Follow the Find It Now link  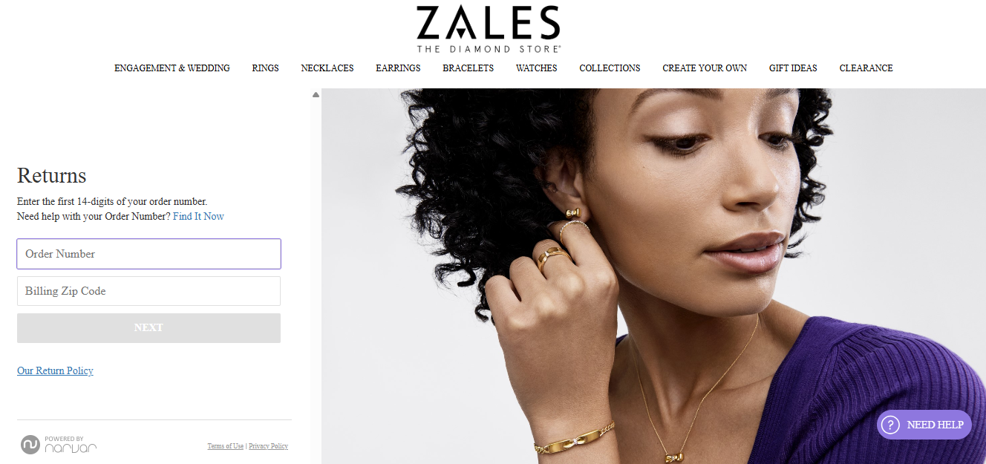[198, 217]
